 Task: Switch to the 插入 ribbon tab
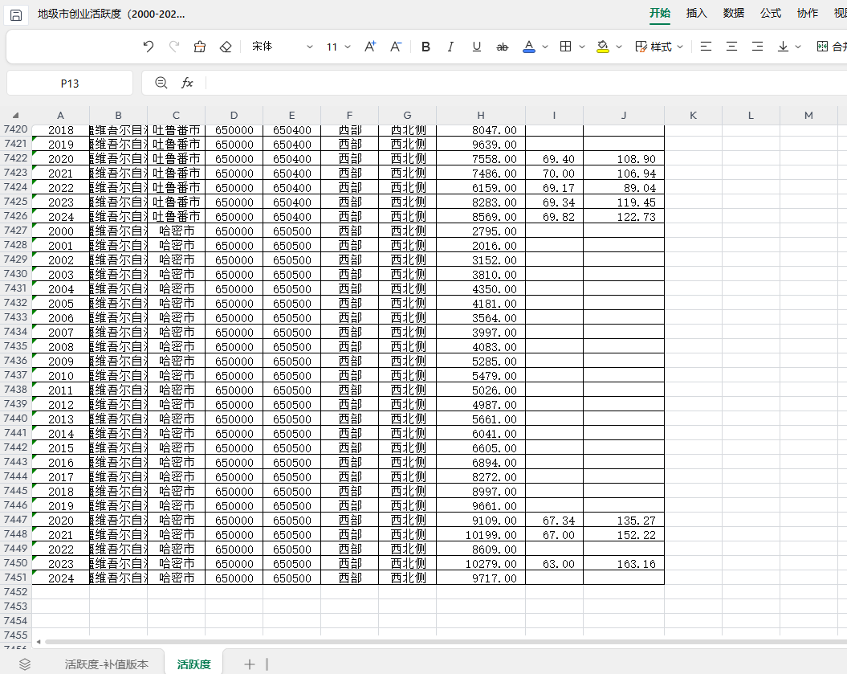pyautogui.click(x=696, y=13)
